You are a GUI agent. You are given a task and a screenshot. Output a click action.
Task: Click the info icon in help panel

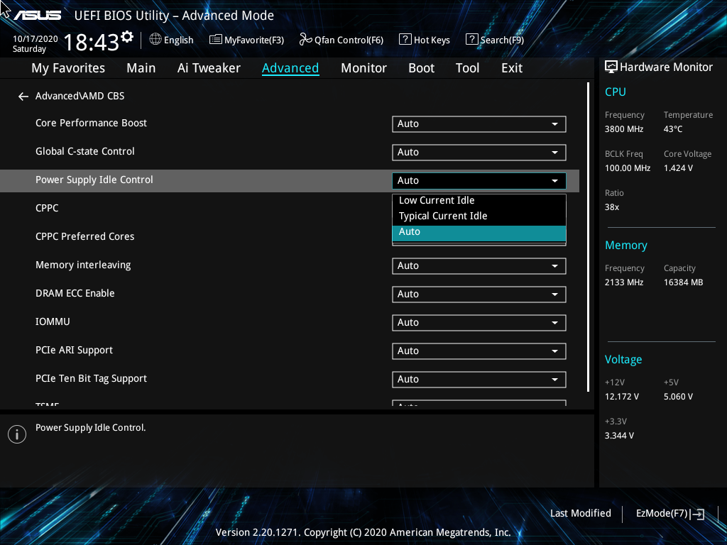pos(17,434)
